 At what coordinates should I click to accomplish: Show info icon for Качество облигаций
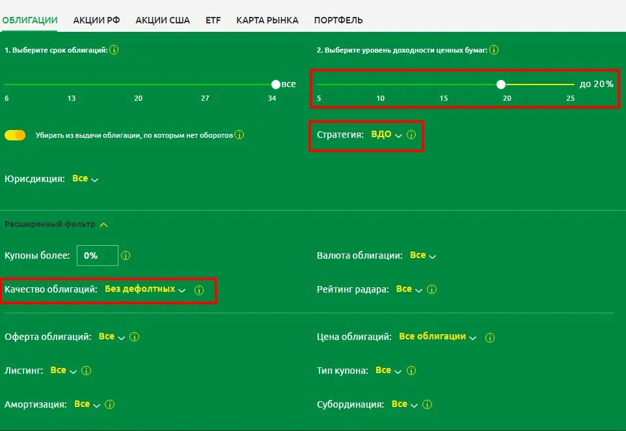coord(199,290)
